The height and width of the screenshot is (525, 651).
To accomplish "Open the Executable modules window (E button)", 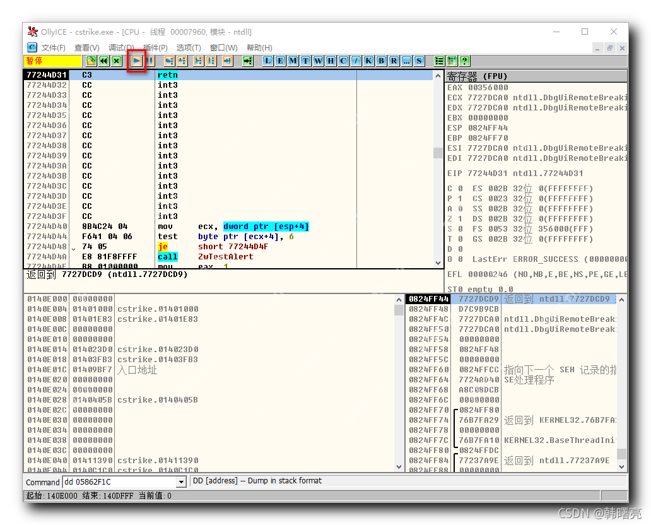I will click(280, 61).
